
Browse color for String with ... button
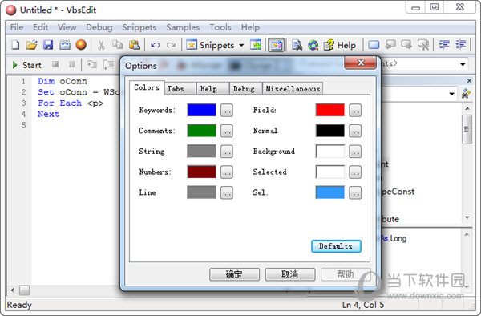pos(227,152)
